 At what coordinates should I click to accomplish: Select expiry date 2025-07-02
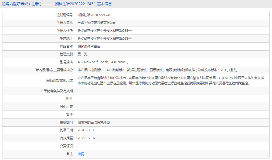(86, 138)
